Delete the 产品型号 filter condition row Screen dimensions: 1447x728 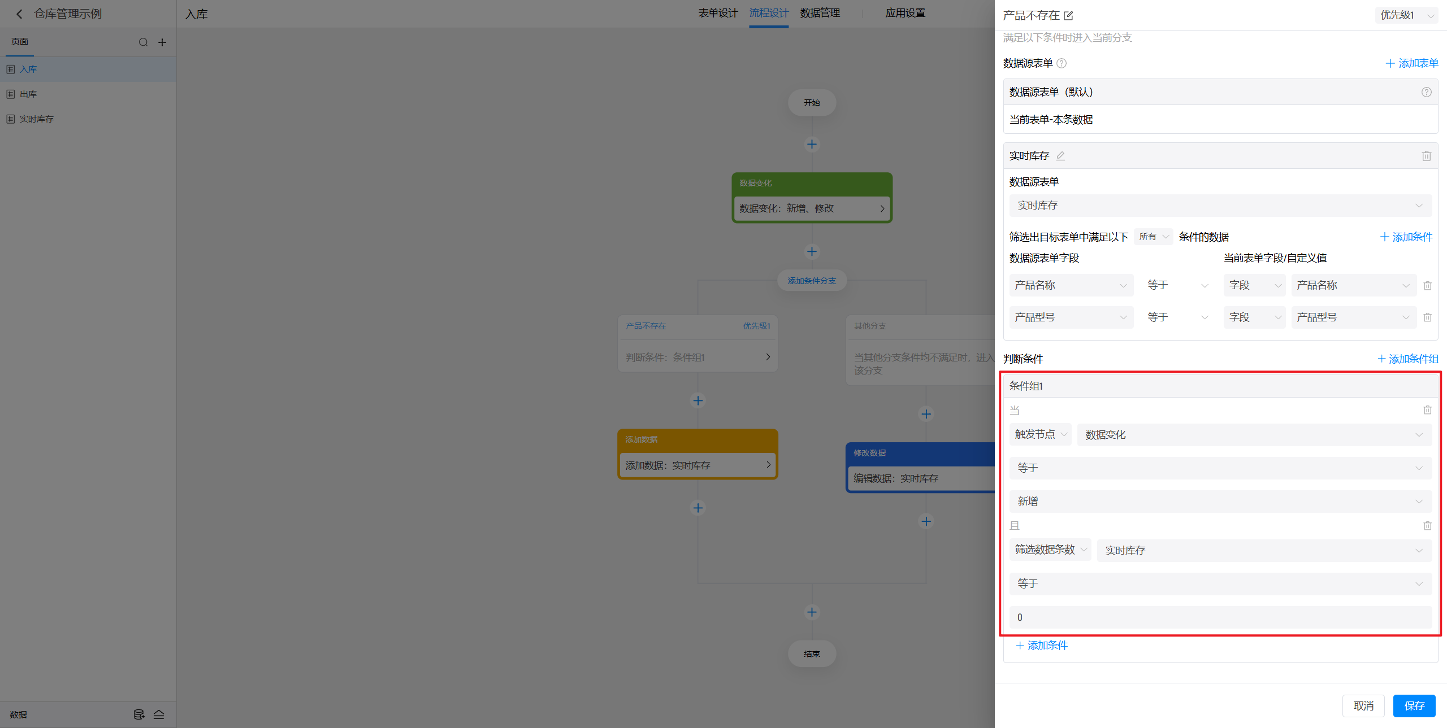point(1427,317)
